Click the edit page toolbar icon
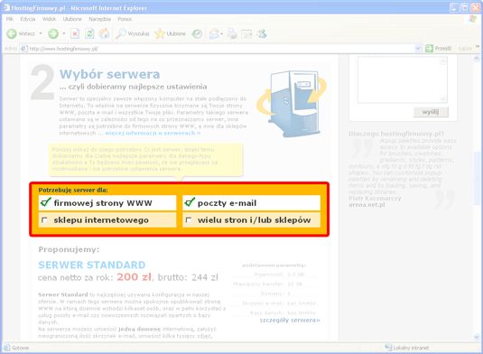Screen dimensions: 483x354 pyautogui.click(x=246, y=33)
